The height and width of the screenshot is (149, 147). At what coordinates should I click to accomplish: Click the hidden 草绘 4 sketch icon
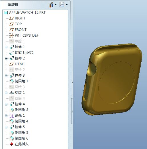[x=12, y=98]
